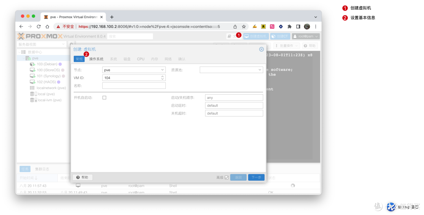Bookmark page with the star icon
Image resolution: width=424 pixels, height=215 pixels.
coord(244,26)
